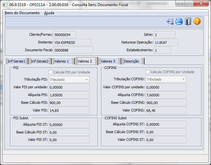The height and width of the screenshot is (165, 211).
Task: Switch to the Inf Gerais2 tab
Action: [40, 61]
